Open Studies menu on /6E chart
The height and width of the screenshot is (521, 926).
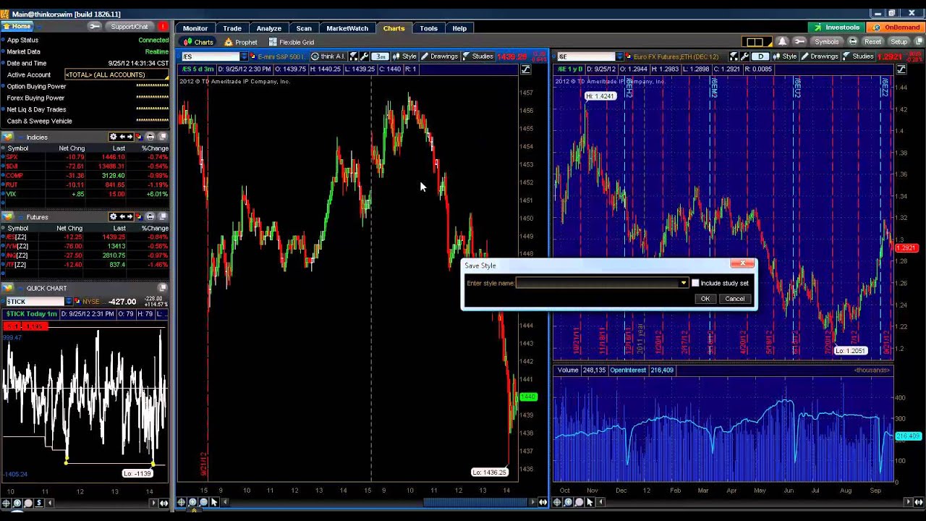[x=858, y=56]
